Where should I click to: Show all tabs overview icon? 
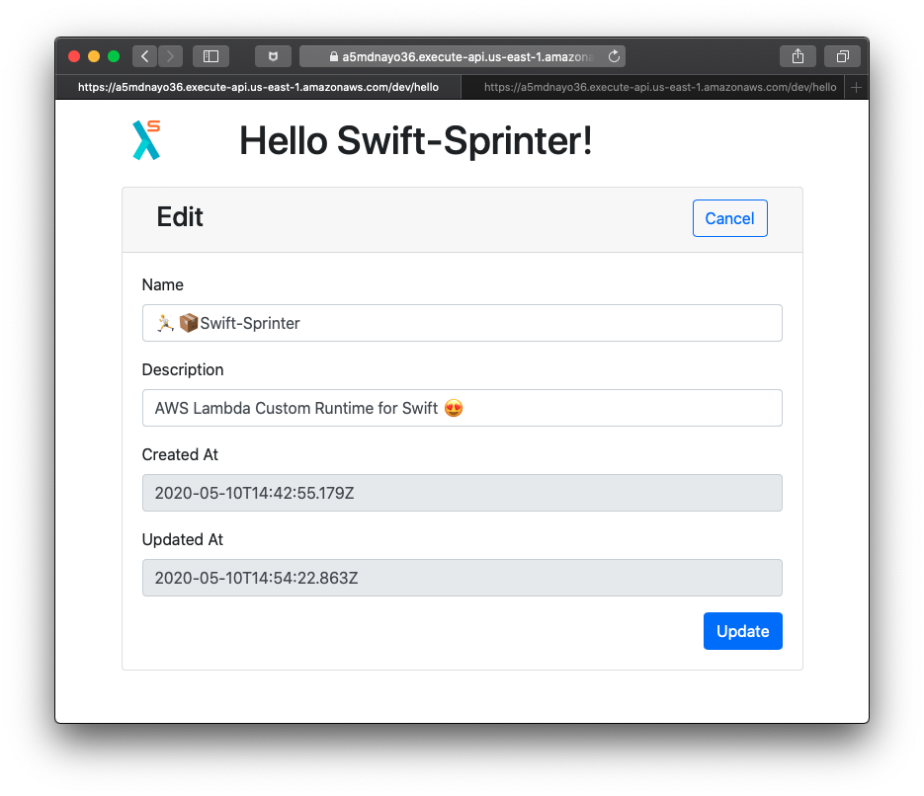(843, 56)
